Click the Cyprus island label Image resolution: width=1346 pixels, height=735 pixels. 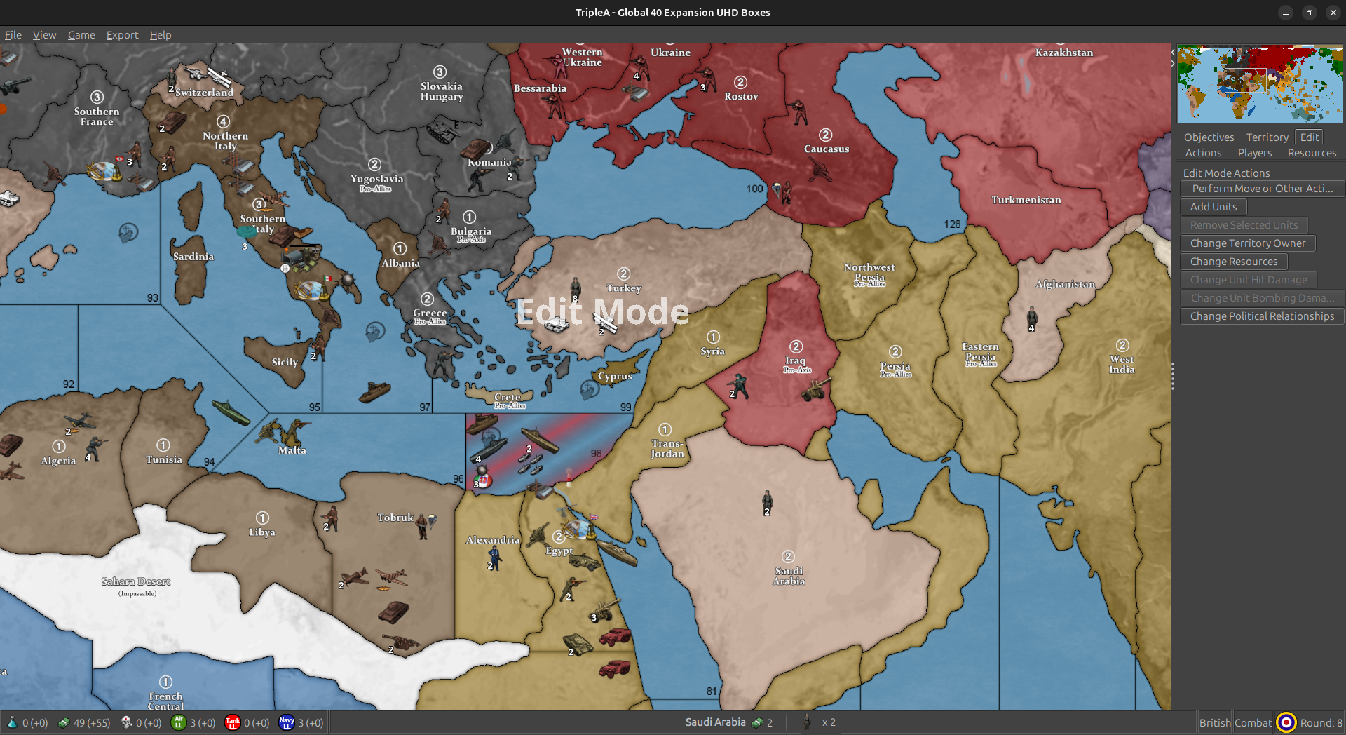(x=615, y=376)
